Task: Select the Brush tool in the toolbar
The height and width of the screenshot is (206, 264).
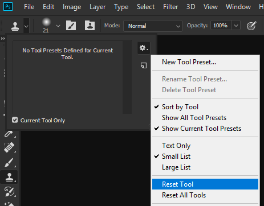Action: pos(9,163)
